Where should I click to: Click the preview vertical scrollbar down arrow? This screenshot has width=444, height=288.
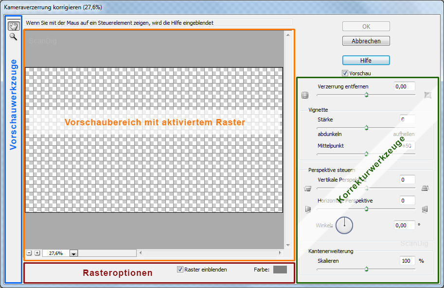point(288,245)
